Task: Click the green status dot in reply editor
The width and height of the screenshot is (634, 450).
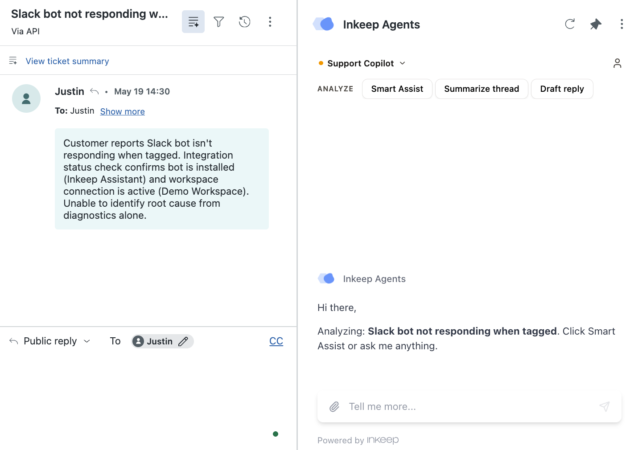Action: (x=276, y=434)
